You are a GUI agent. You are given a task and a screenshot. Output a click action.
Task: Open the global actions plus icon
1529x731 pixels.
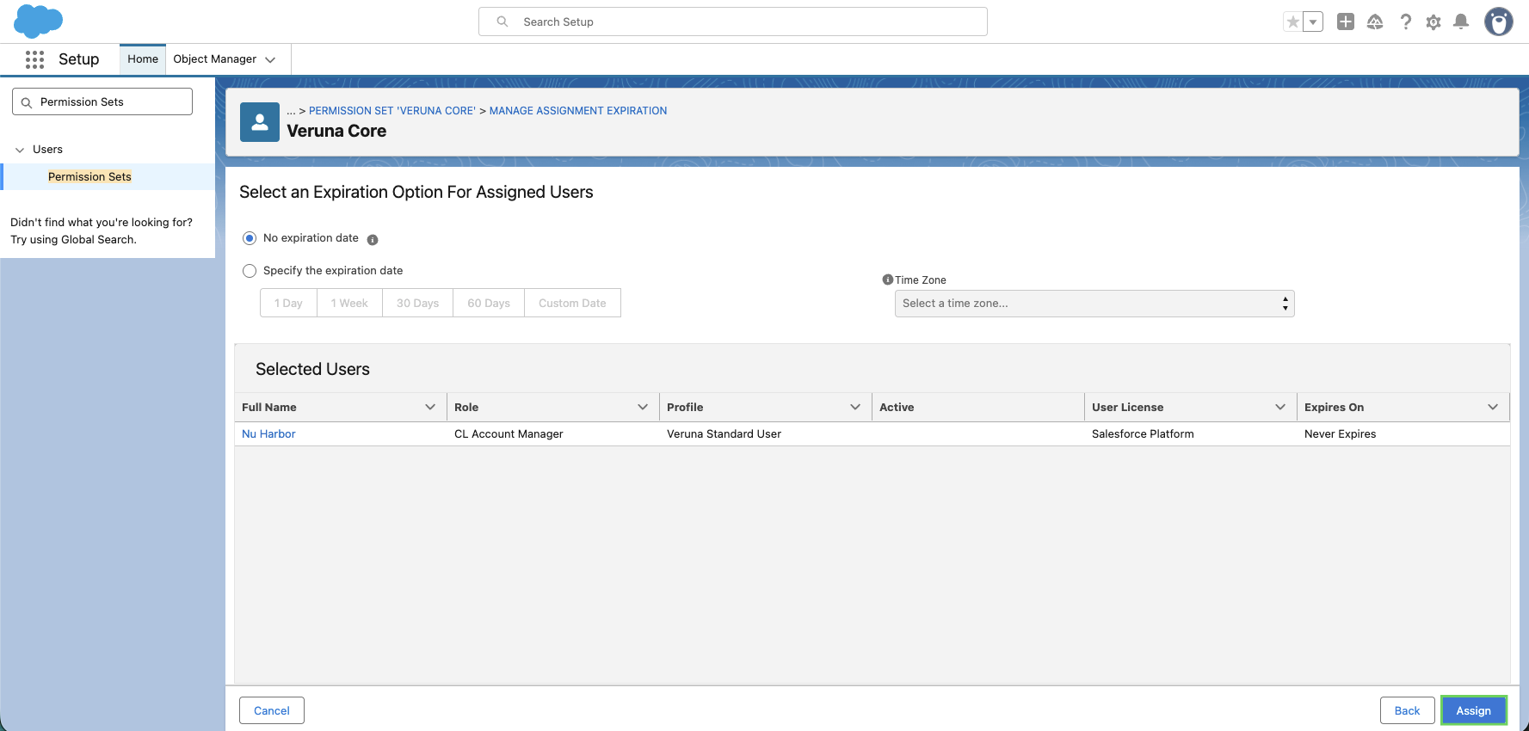point(1346,22)
